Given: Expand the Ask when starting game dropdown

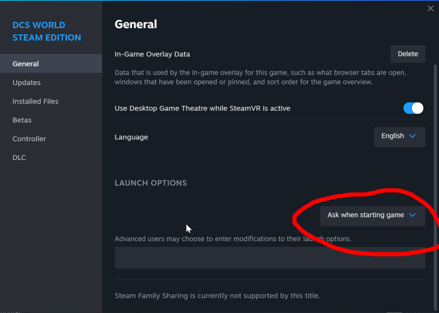Looking at the screenshot, I should (x=372, y=216).
